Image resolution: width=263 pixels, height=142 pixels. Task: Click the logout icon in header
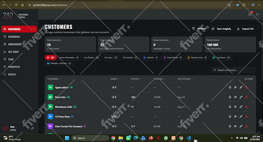pos(258,14)
